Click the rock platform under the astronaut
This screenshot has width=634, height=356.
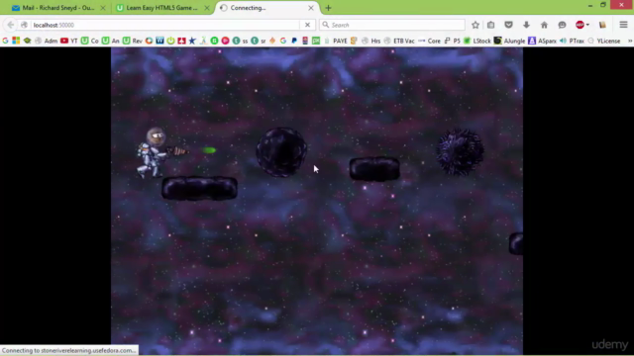point(199,188)
